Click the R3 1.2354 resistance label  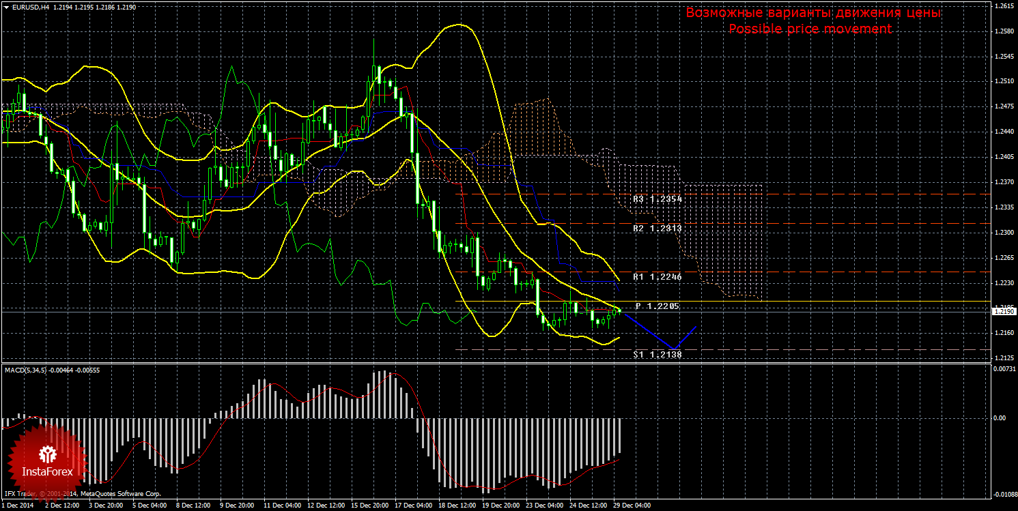(657, 200)
